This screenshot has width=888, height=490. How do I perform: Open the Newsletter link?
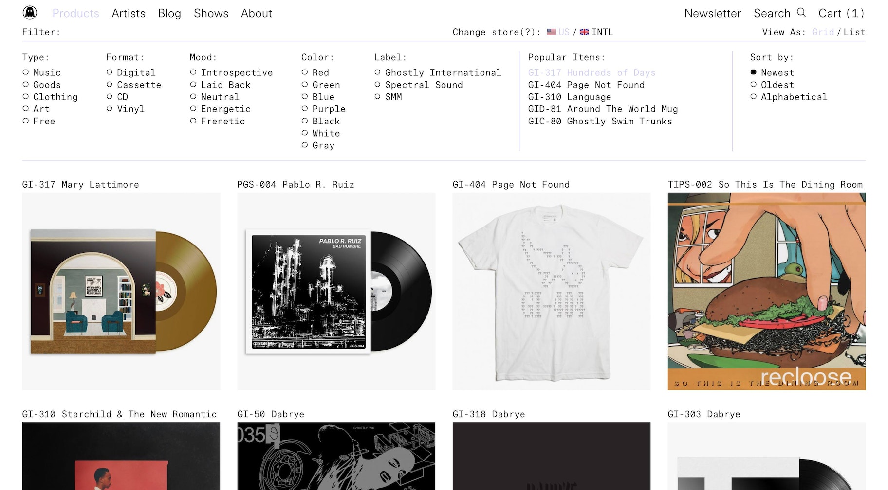pyautogui.click(x=712, y=13)
